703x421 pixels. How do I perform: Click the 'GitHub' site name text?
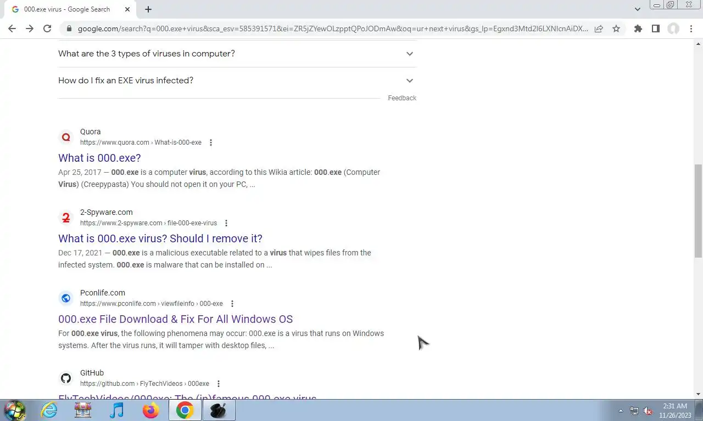point(92,373)
